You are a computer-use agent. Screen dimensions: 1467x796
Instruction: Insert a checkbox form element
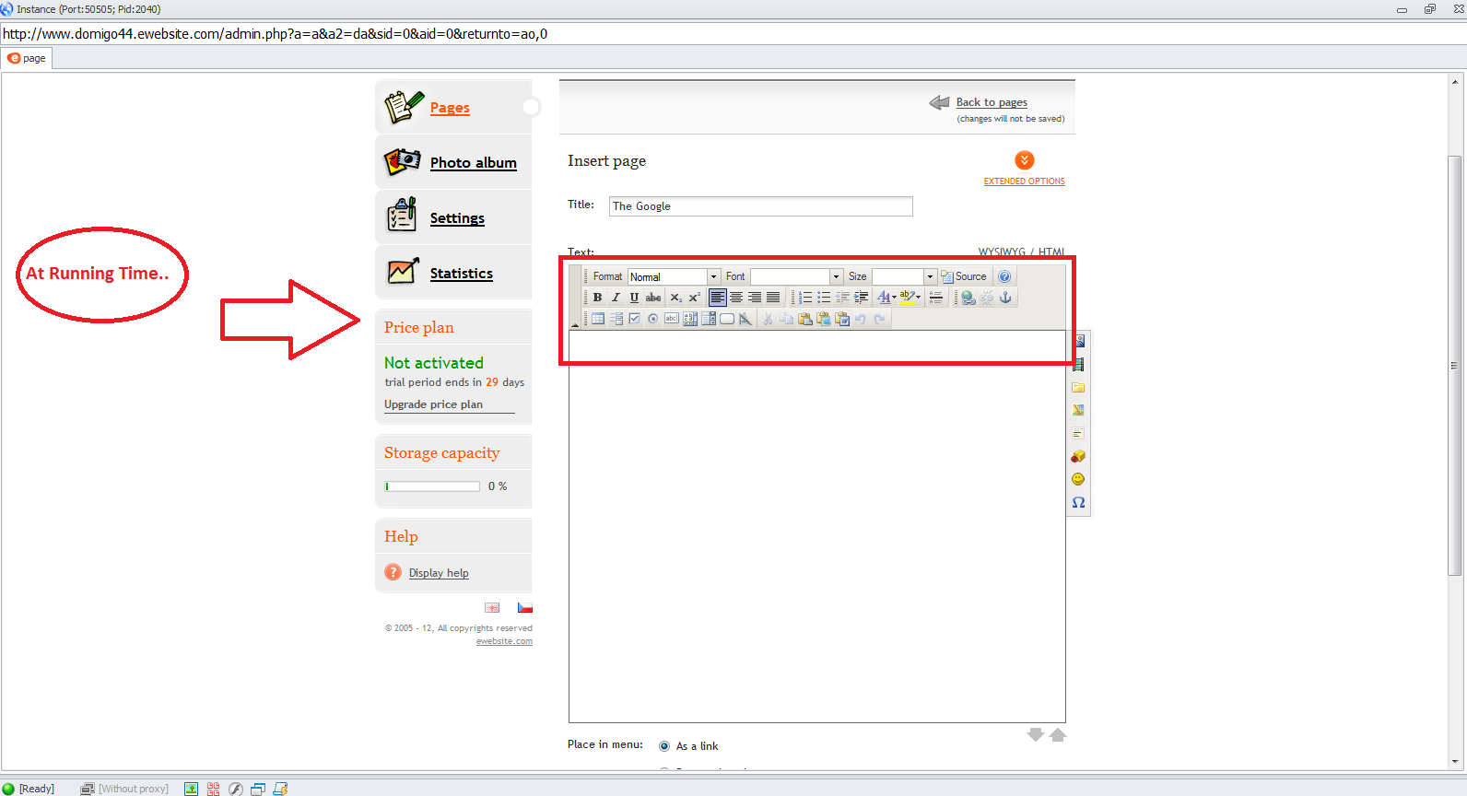click(635, 319)
